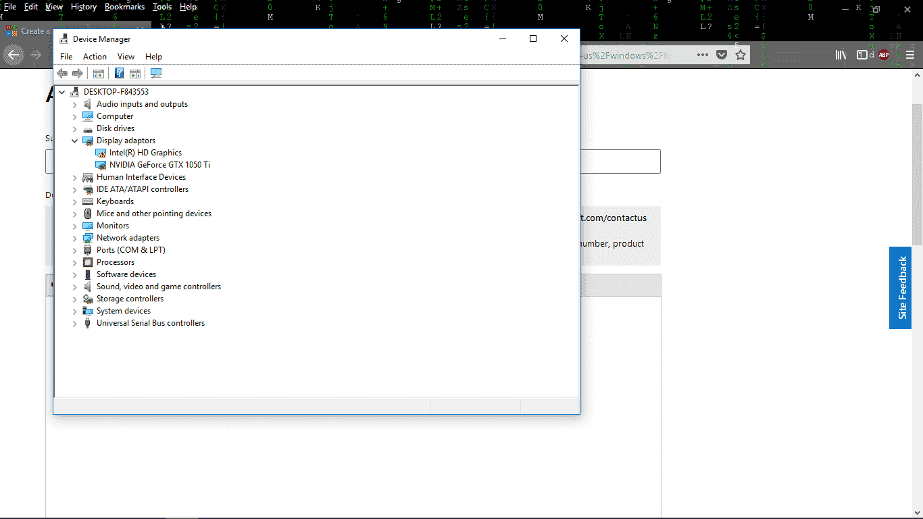Click the Mice pointing devices mouse icon
The width and height of the screenshot is (923, 519).
[x=88, y=214]
